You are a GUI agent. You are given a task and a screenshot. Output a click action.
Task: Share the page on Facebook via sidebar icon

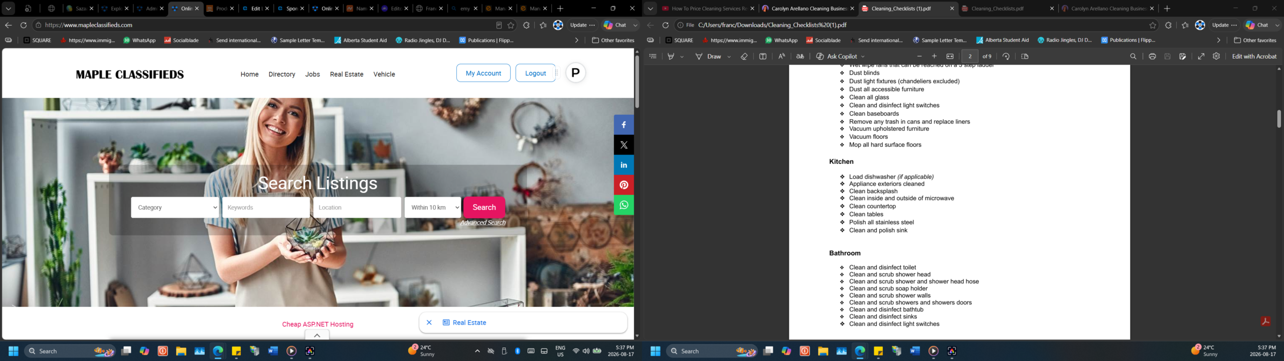[x=623, y=125]
